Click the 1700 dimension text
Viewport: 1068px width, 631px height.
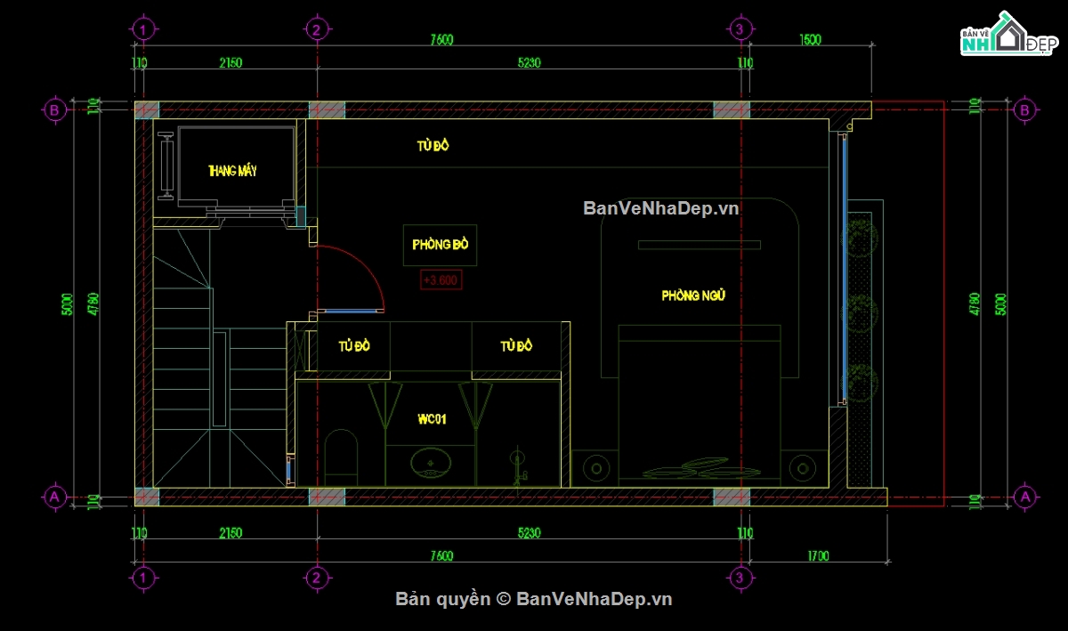[817, 556]
